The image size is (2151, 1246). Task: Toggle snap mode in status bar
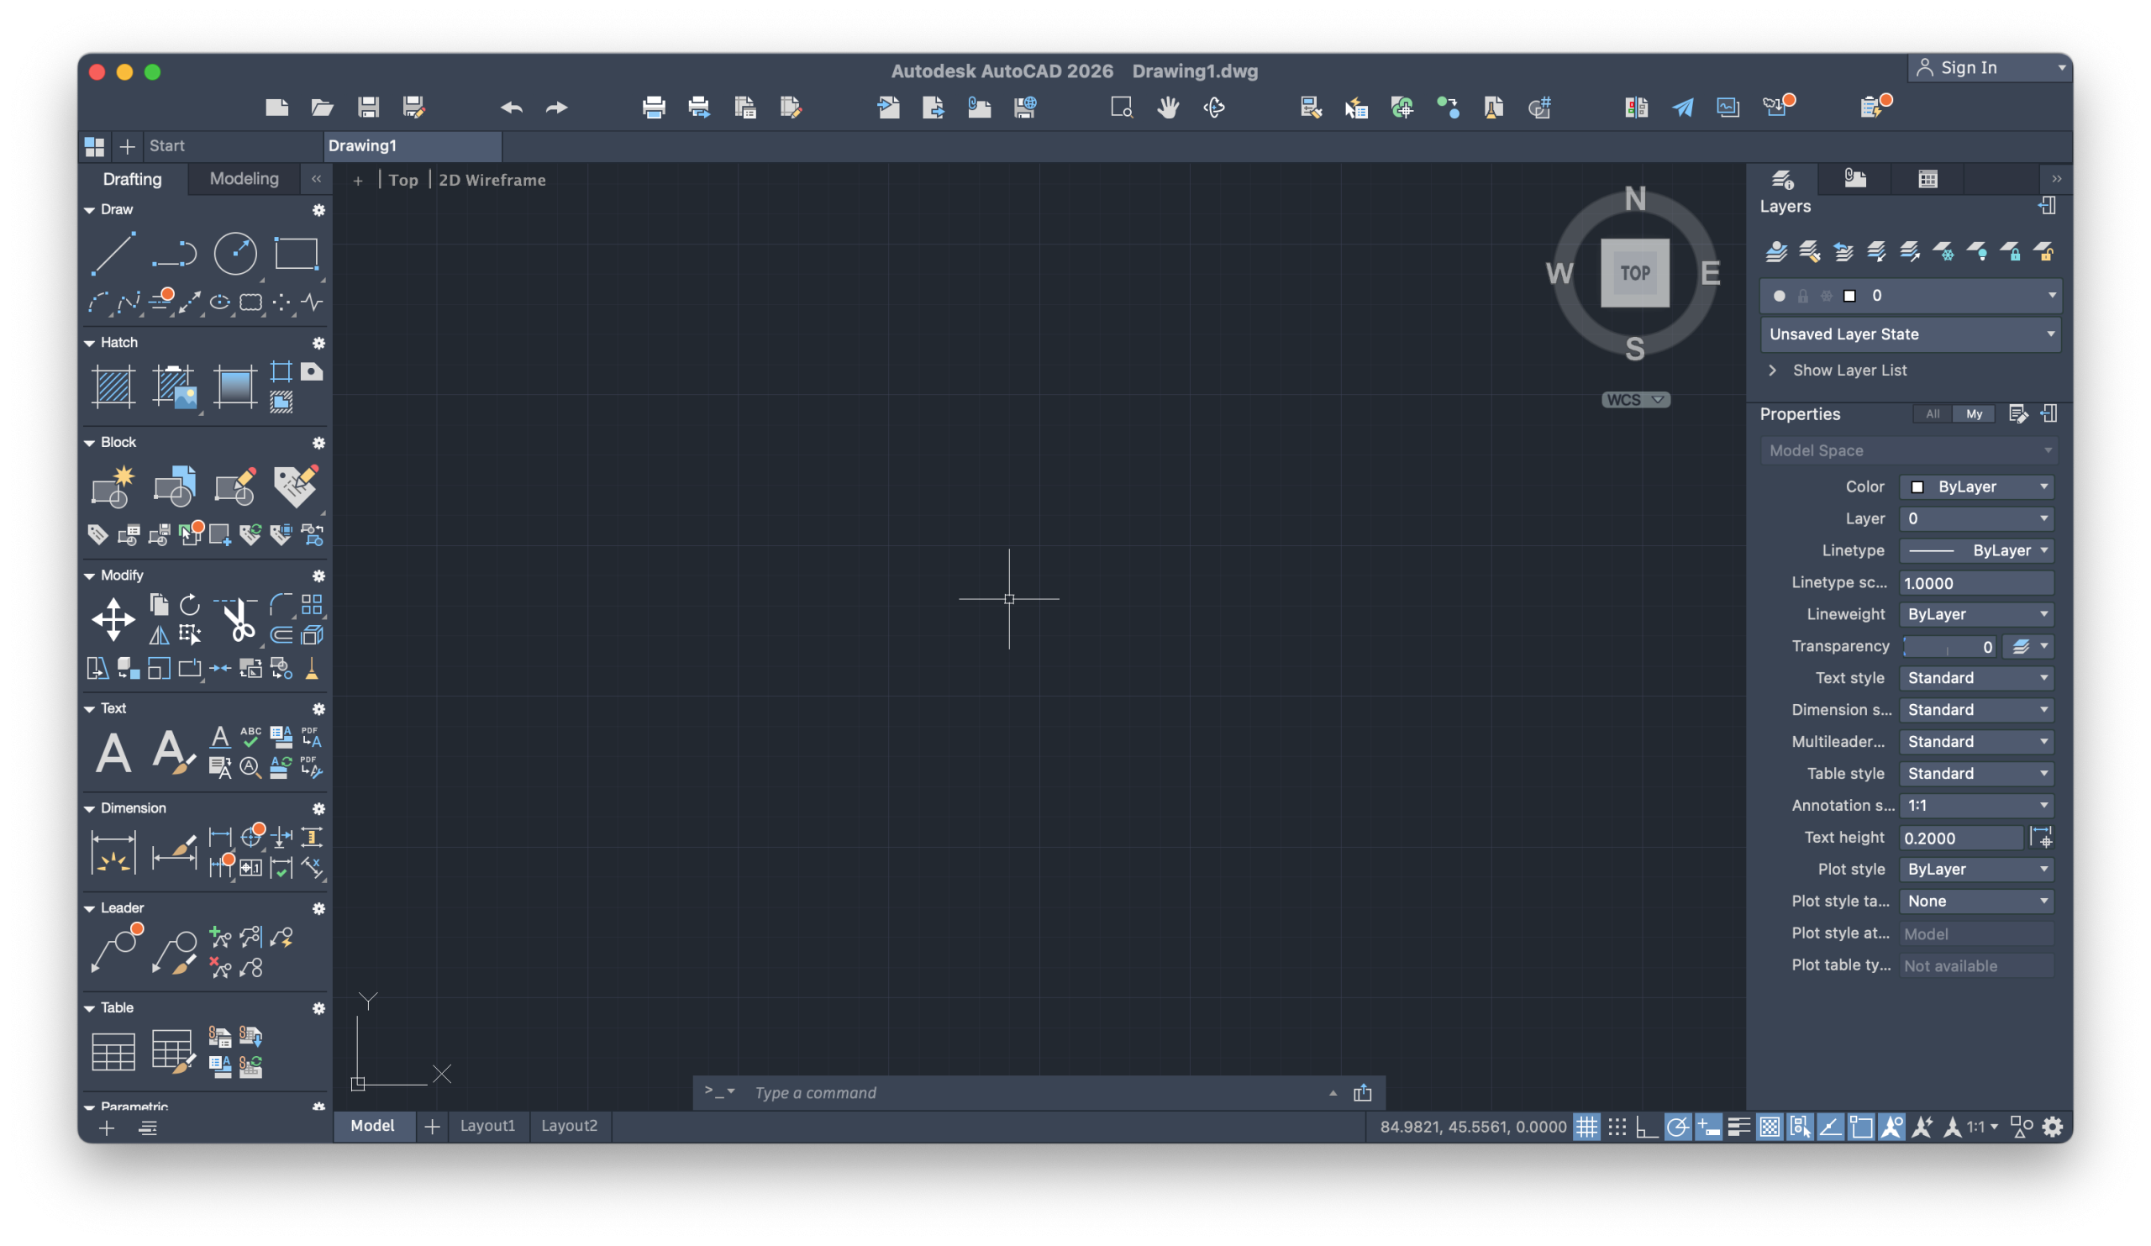coord(1617,1127)
